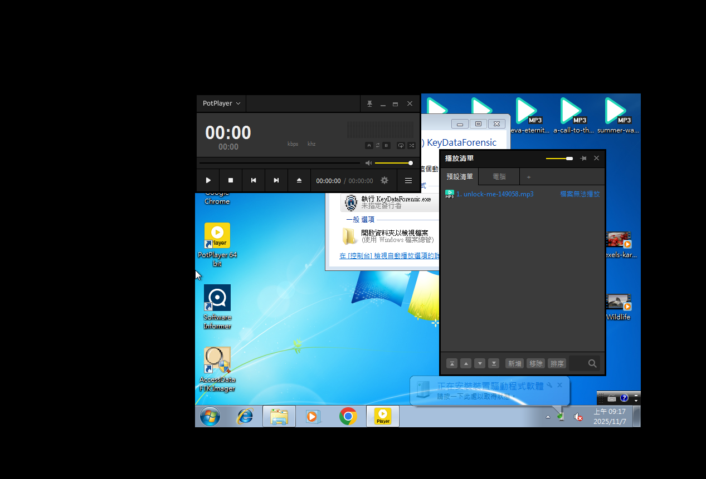Toggle A-B repeat loop arrows icon

click(x=378, y=145)
